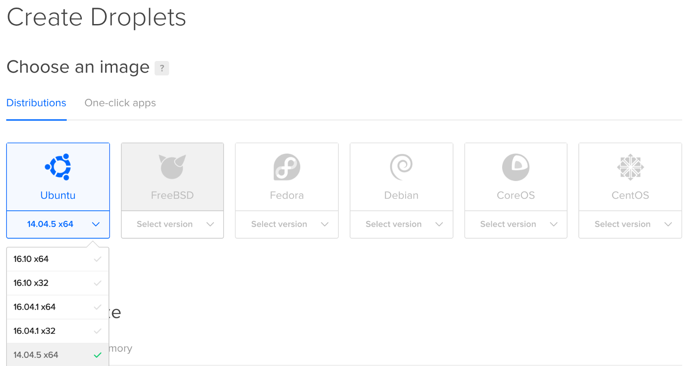Choose the Debian swirl logo icon
689x366 pixels.
click(401, 167)
